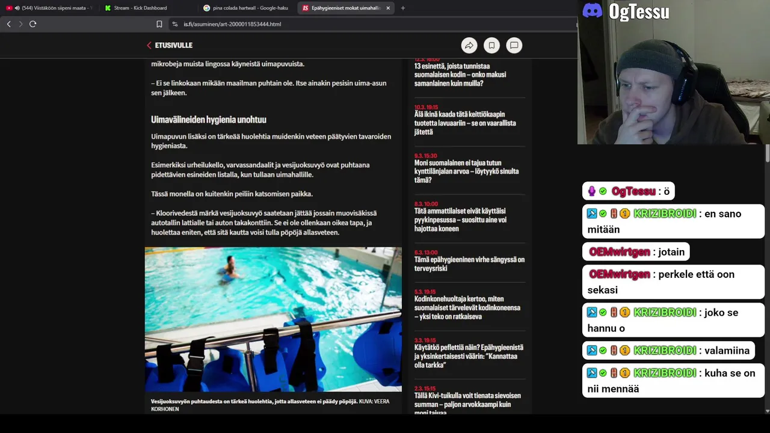Click the scrollbar on the right edge
The width and height of the screenshot is (770, 433).
768,153
